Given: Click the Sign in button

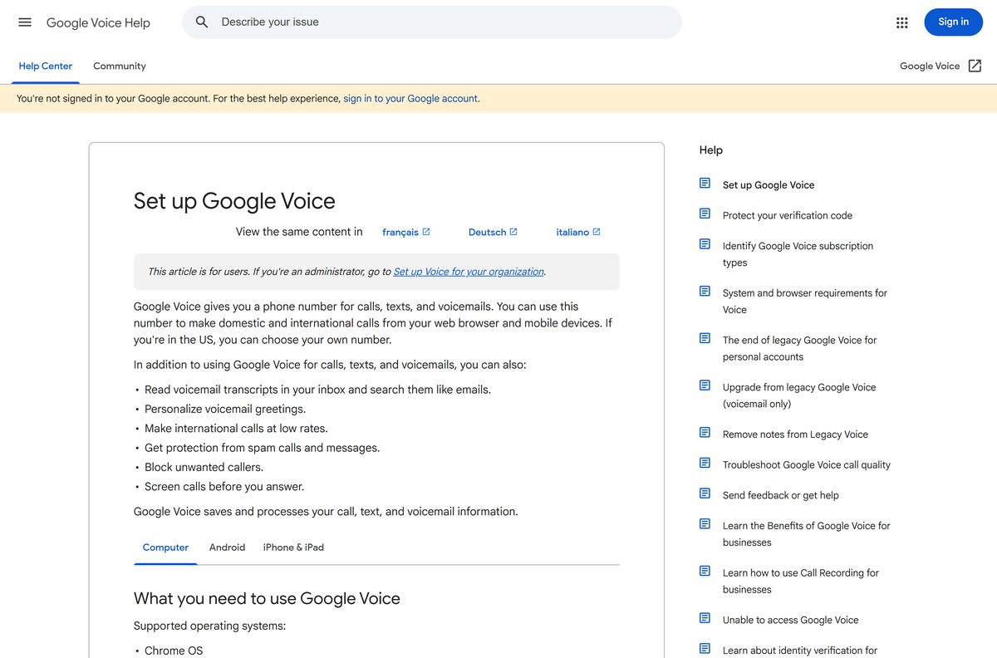Looking at the screenshot, I should coord(953,22).
